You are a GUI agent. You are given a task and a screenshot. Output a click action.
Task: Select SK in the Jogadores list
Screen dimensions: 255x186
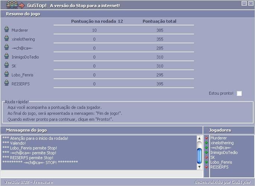[x=213, y=157]
